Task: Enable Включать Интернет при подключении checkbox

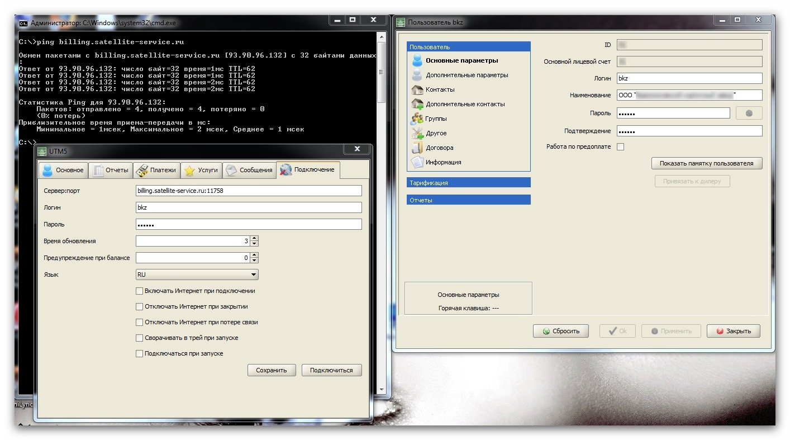Action: tap(140, 291)
